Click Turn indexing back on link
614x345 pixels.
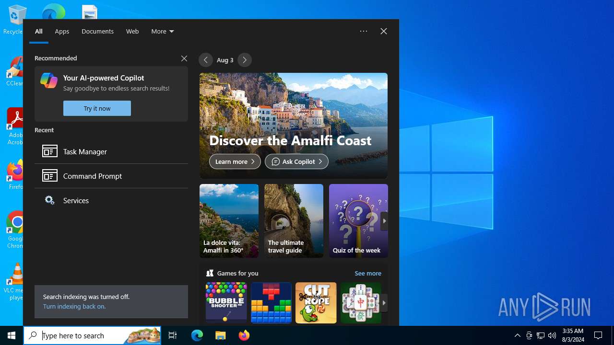74,306
